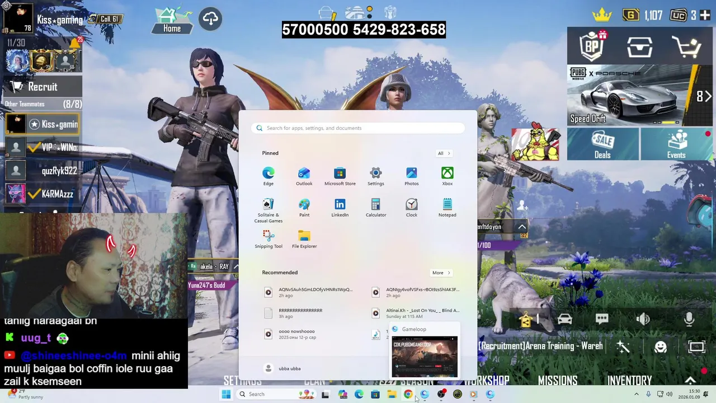Image resolution: width=716 pixels, height=403 pixels.
Task: Open recommended file AQNlgy6vofVSFxs-rBOl9zsShIAK3F
Action: pos(416,292)
